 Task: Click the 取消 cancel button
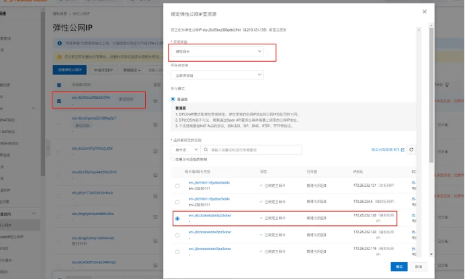[419, 266]
